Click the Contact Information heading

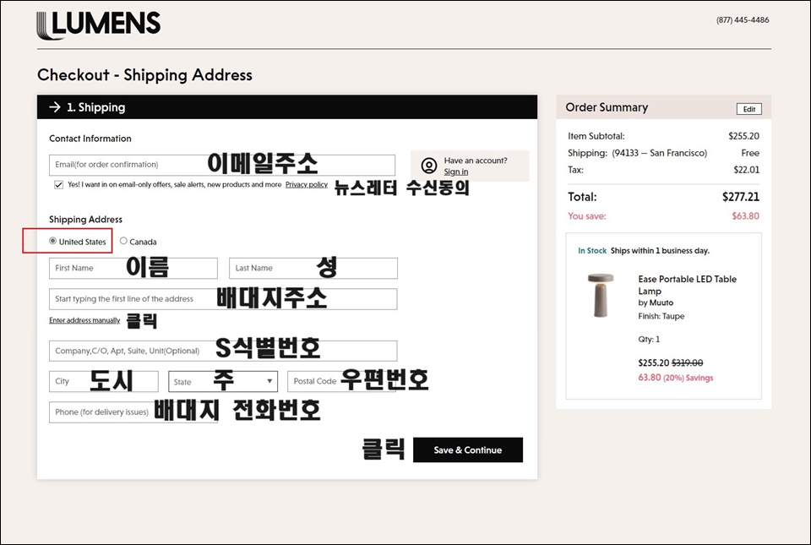[90, 139]
